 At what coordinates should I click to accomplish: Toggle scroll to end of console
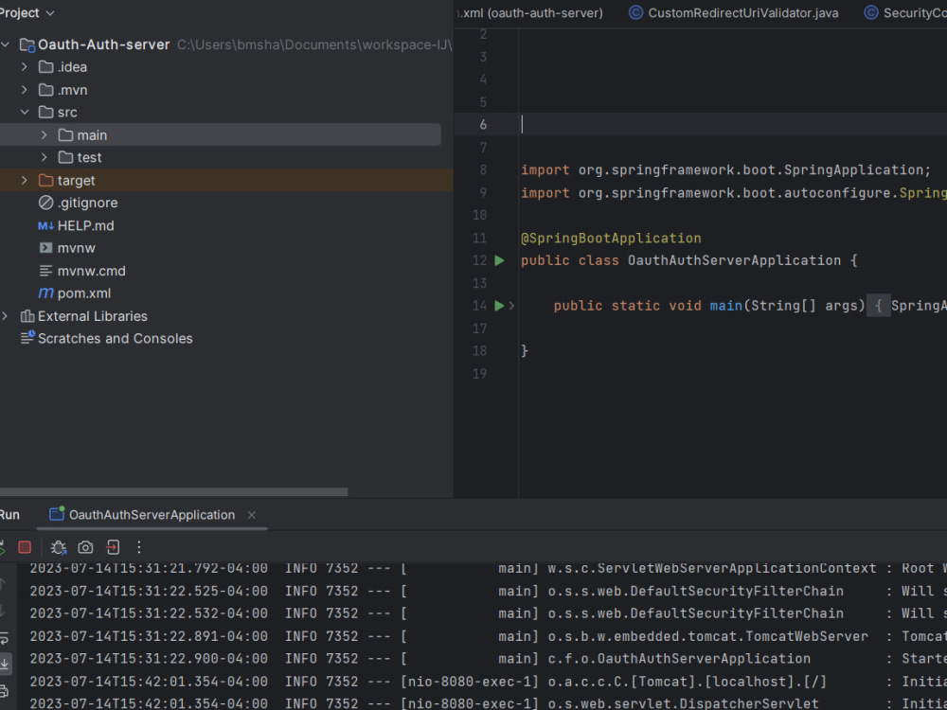4,664
